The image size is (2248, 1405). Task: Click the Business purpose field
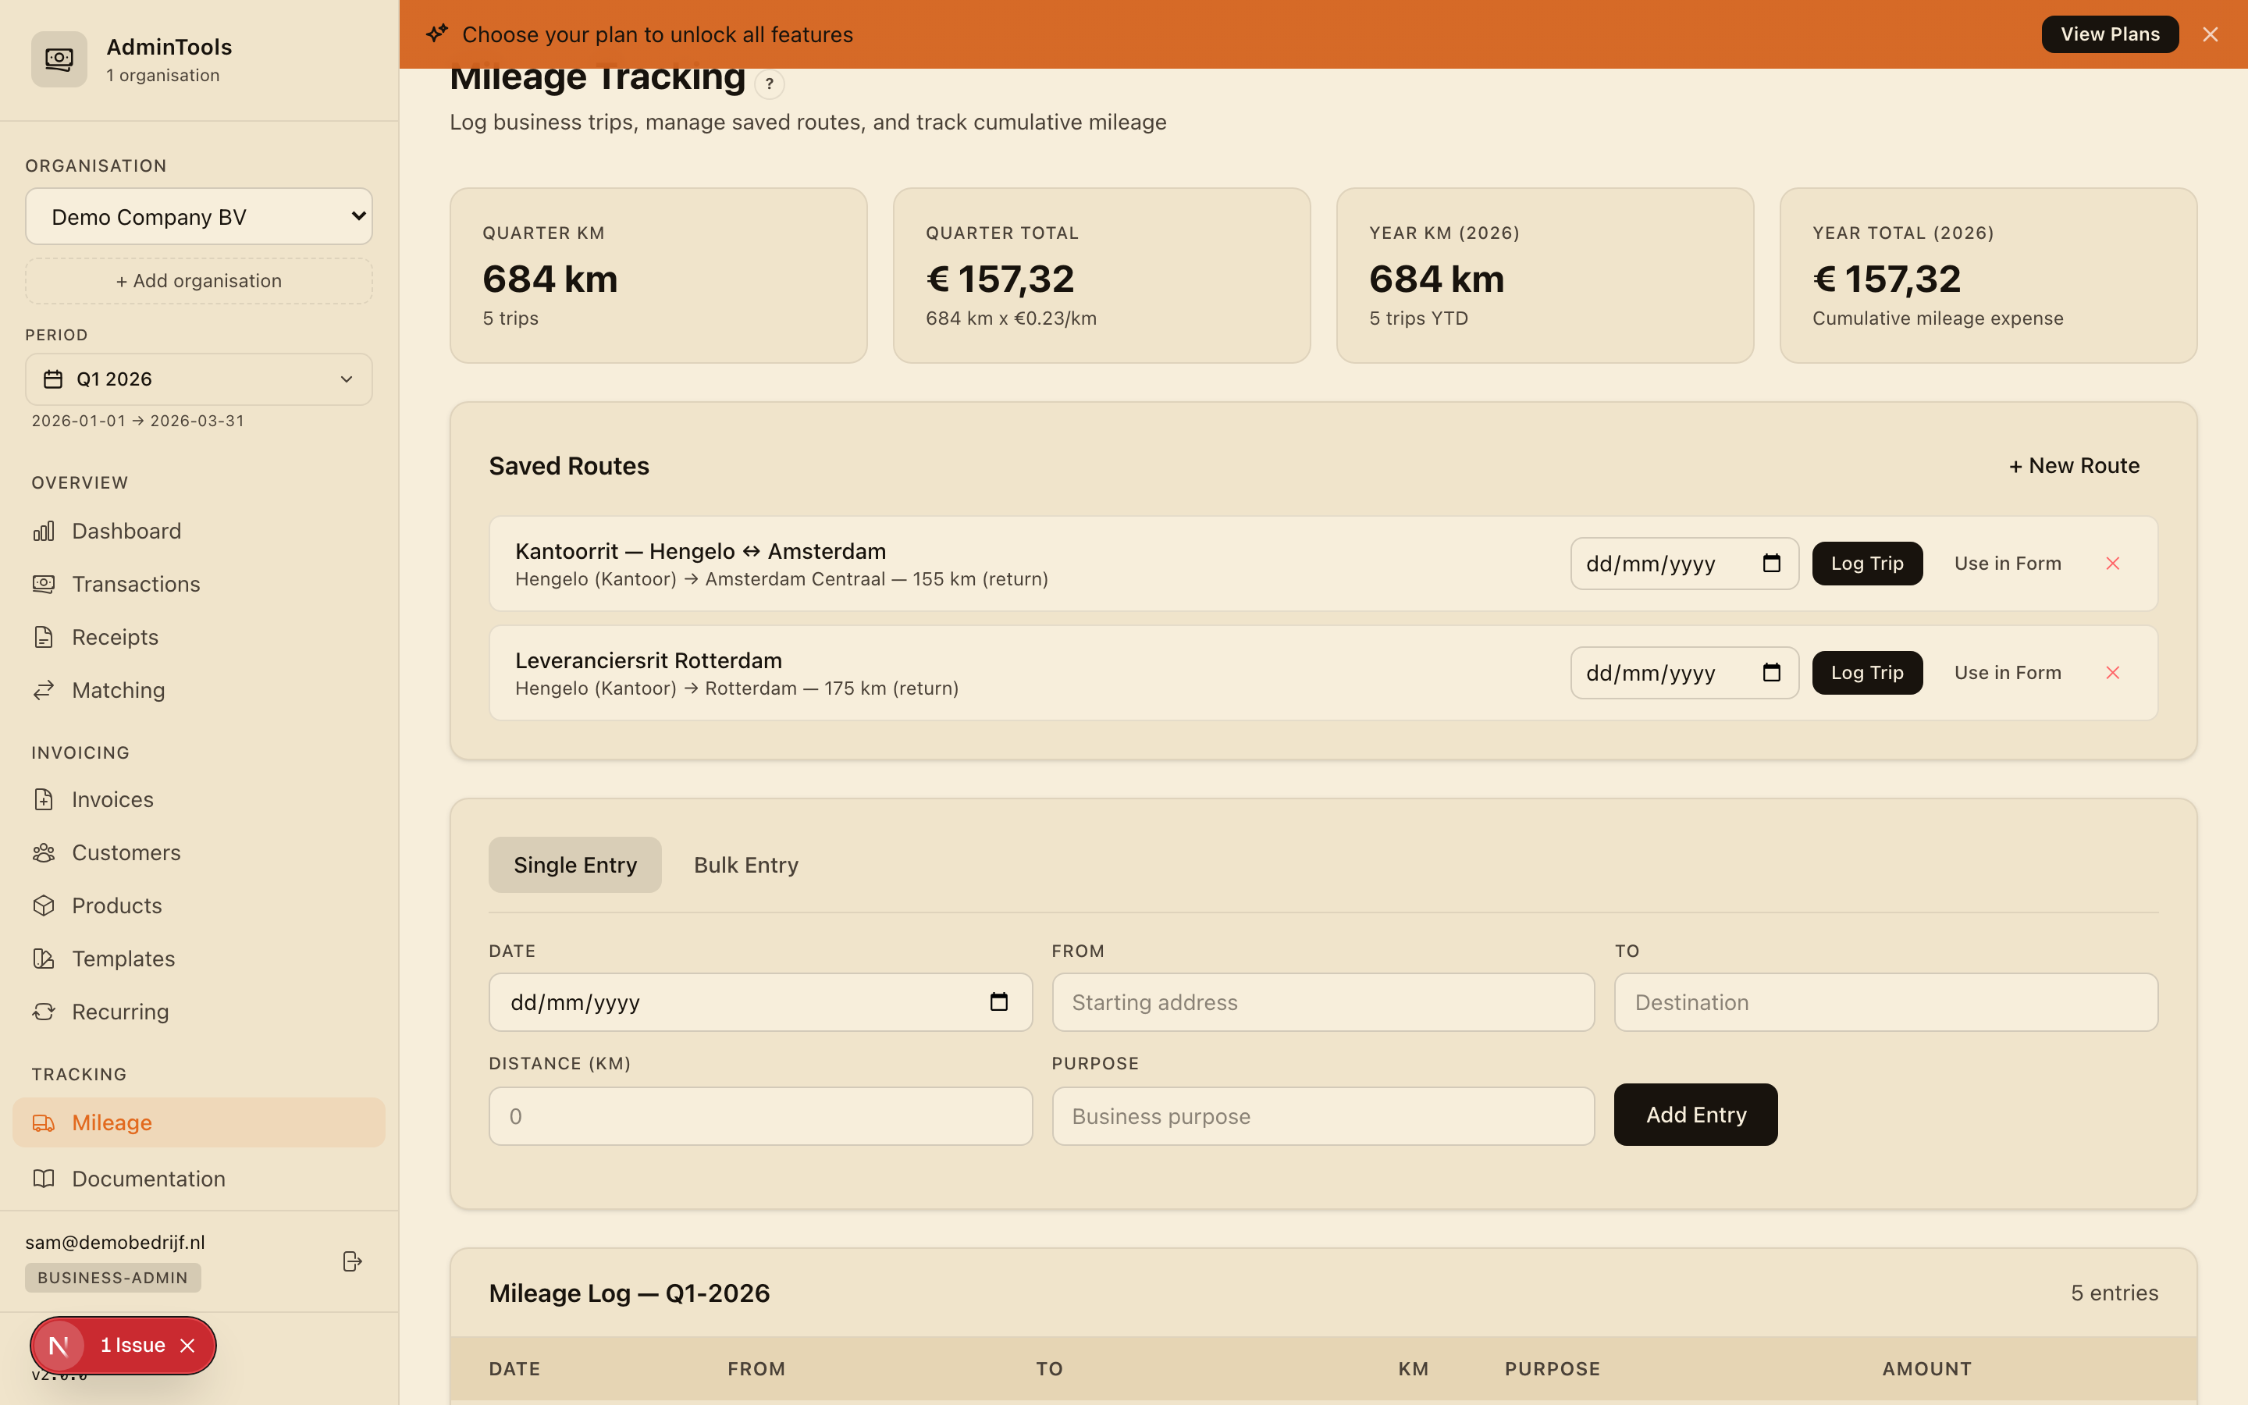[1323, 1116]
